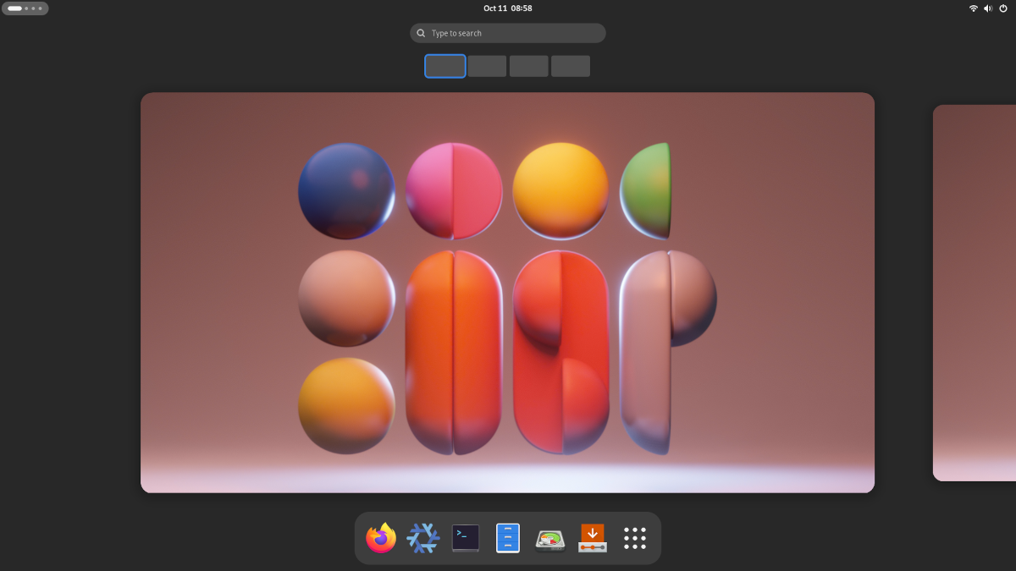Image resolution: width=1016 pixels, height=571 pixels.
Task: Switch to the second workspace thumbnail
Action: [487, 66]
